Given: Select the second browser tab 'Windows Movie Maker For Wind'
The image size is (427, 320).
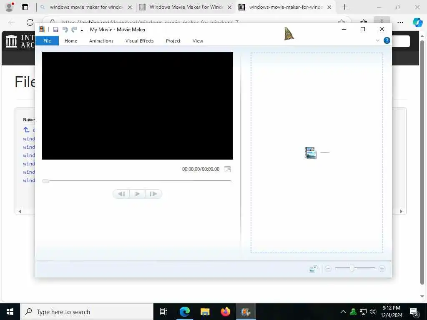Looking at the screenshot, I should 186,7.
